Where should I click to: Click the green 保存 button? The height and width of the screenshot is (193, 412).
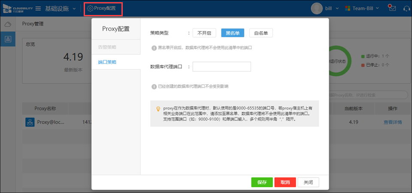[x=262, y=182]
